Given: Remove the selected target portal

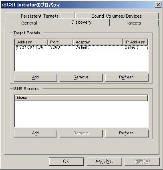Looking at the screenshot, I should pos(81,77).
